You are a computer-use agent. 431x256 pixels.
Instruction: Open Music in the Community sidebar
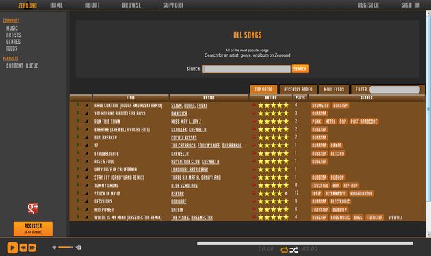[x=12, y=28]
